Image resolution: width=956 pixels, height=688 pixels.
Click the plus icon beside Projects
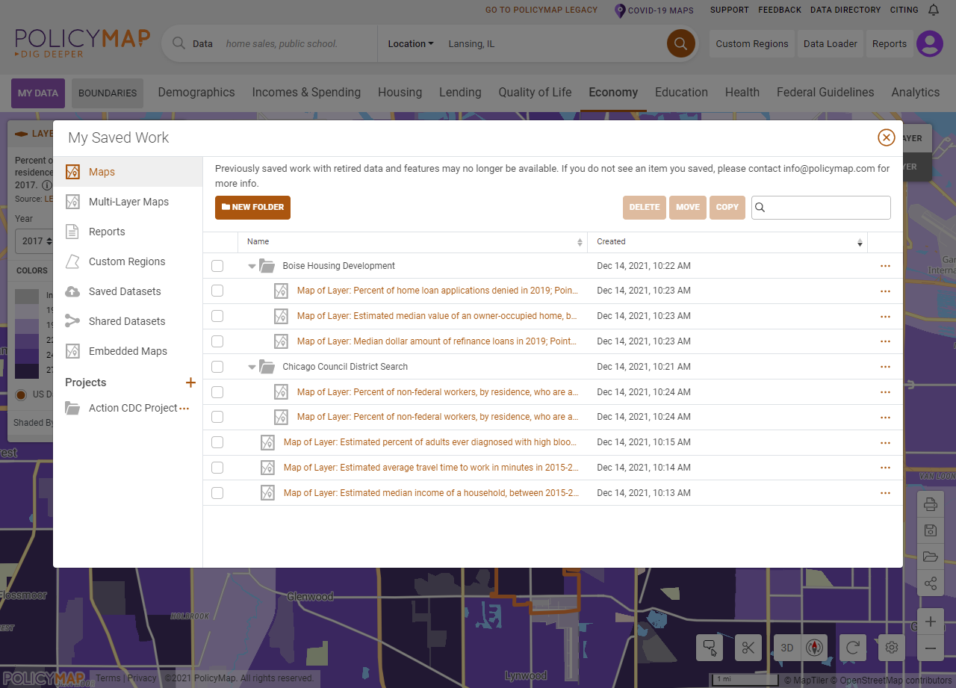[190, 382]
